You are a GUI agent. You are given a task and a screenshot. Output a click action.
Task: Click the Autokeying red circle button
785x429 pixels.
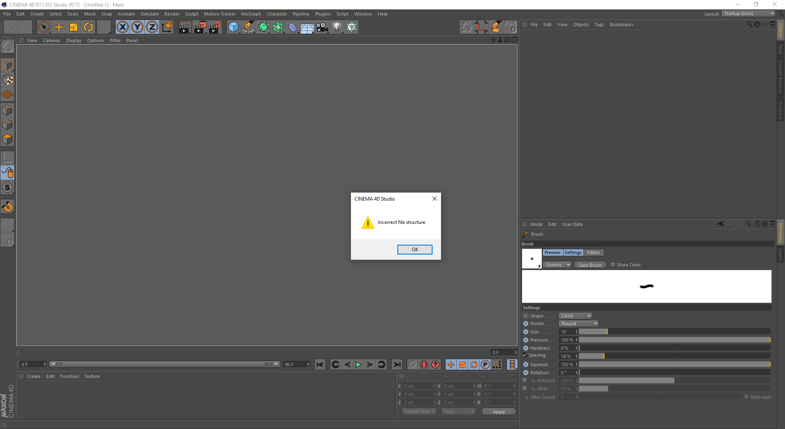[424, 364]
